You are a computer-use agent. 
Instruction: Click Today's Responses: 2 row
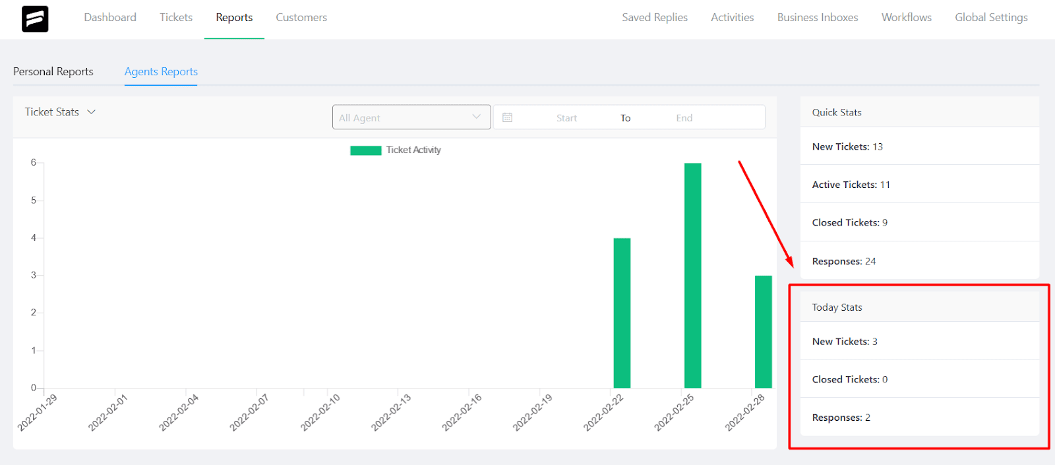click(920, 418)
